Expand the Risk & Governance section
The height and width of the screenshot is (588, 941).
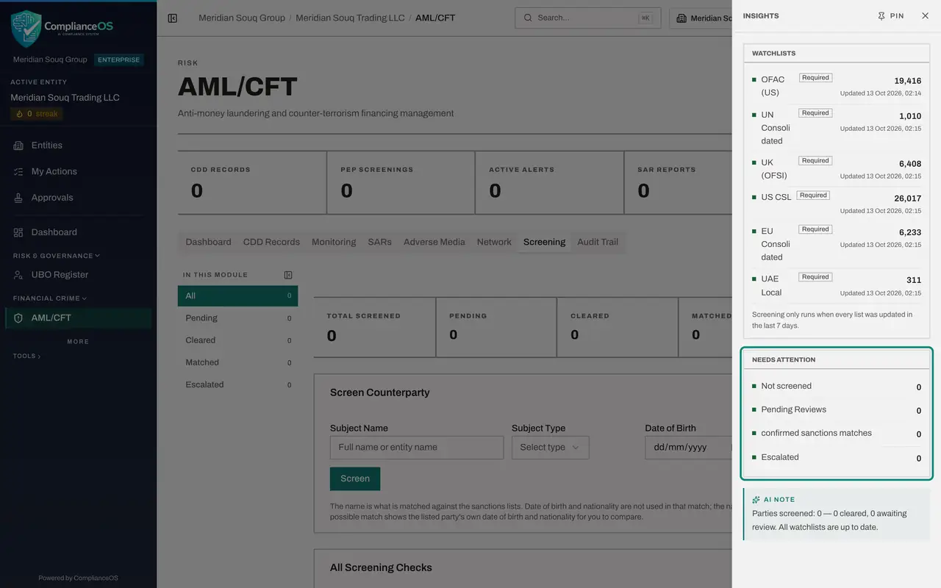coord(56,256)
